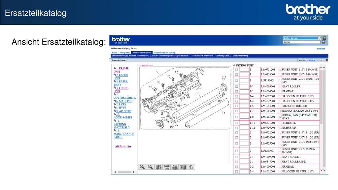Click the tree icon before 1. FRAME UNIT

pos(115,68)
